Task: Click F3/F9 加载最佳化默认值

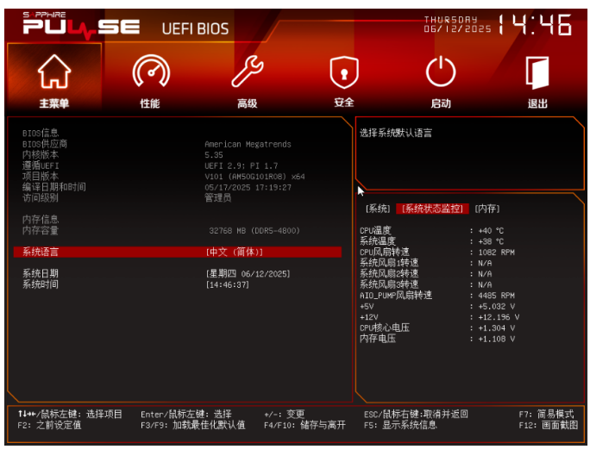Action: (x=192, y=425)
